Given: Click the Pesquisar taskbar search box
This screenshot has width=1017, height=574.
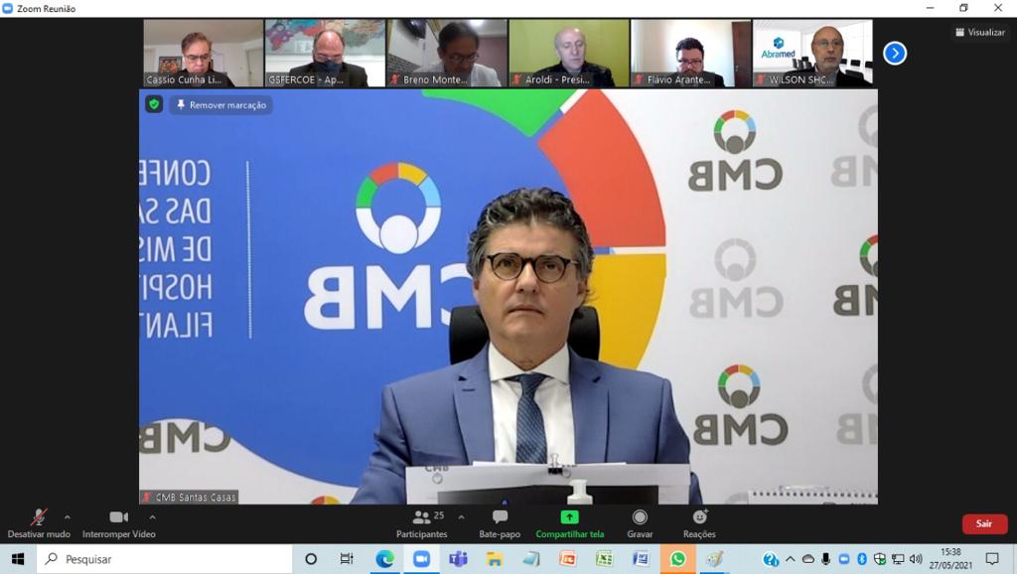Looking at the screenshot, I should click(x=164, y=559).
